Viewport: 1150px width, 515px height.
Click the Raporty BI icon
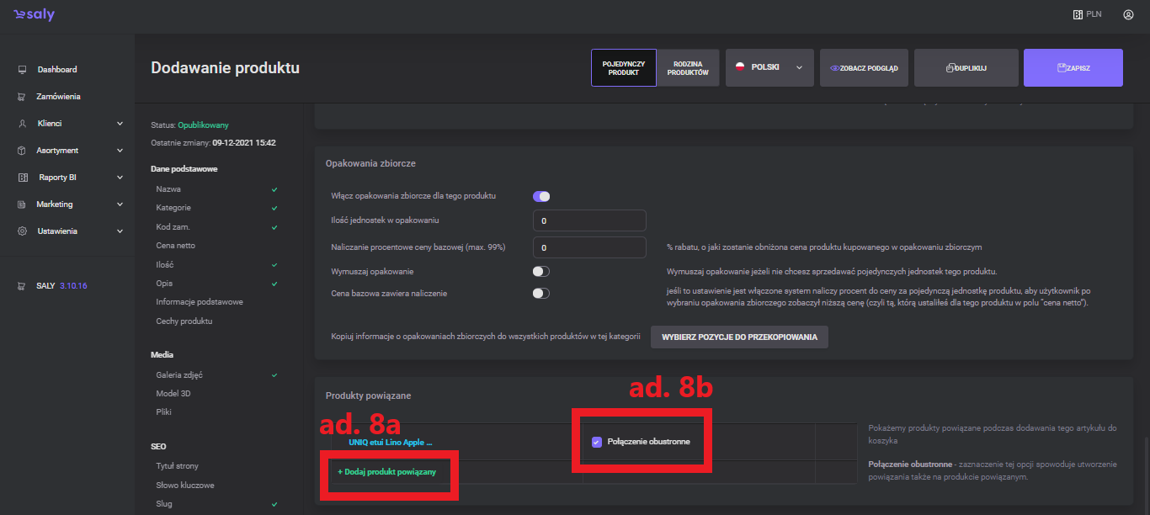(22, 178)
